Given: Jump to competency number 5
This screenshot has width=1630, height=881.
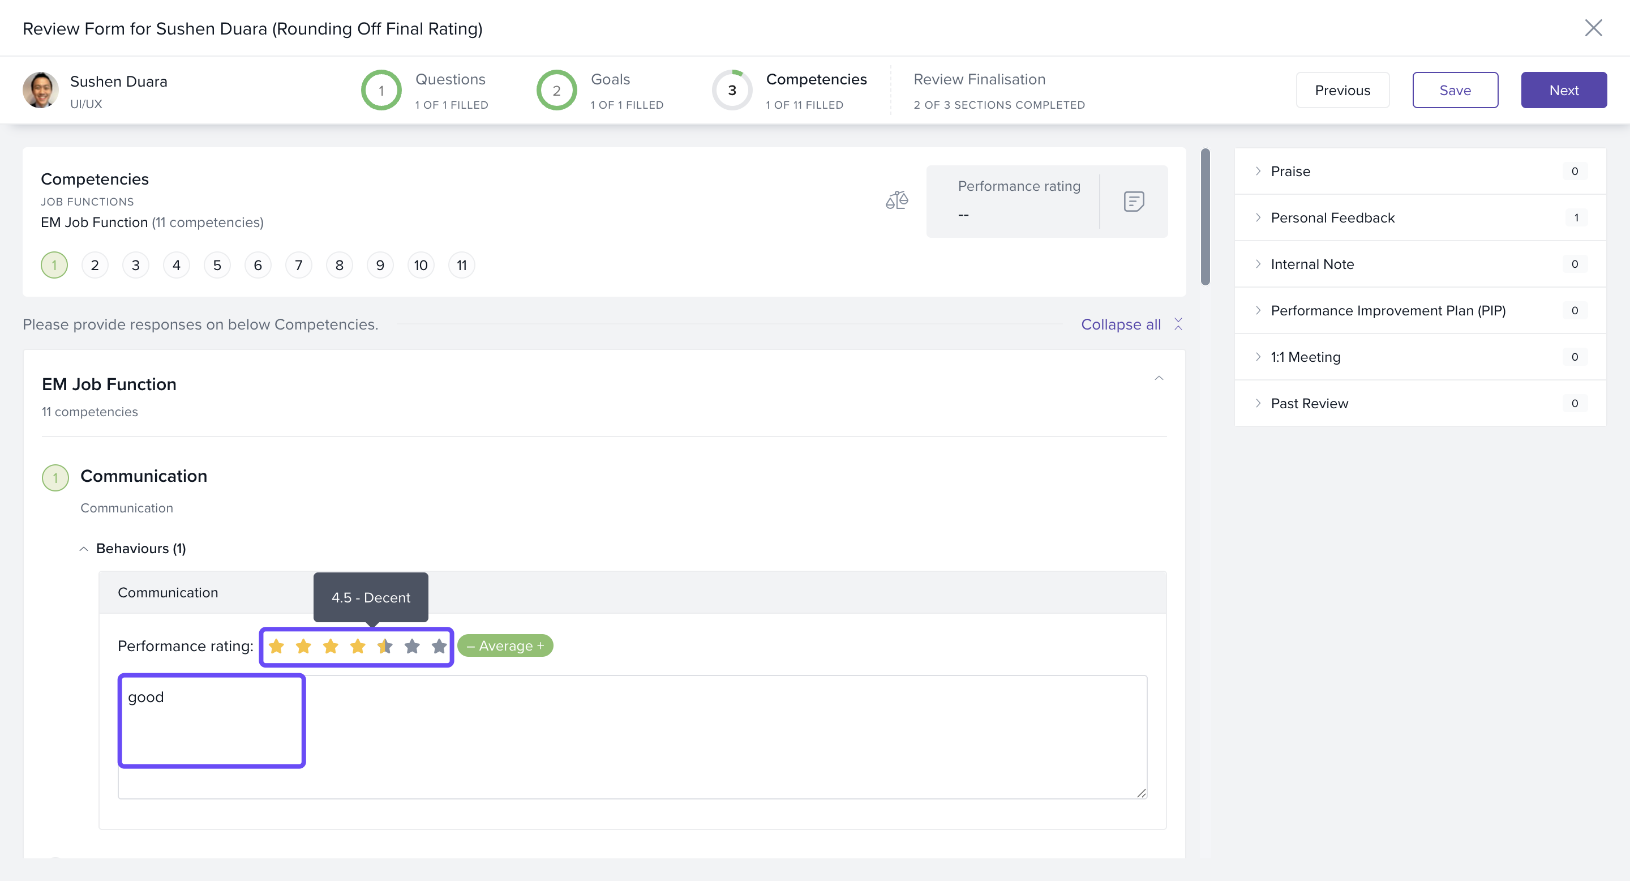Looking at the screenshot, I should pyautogui.click(x=217, y=265).
